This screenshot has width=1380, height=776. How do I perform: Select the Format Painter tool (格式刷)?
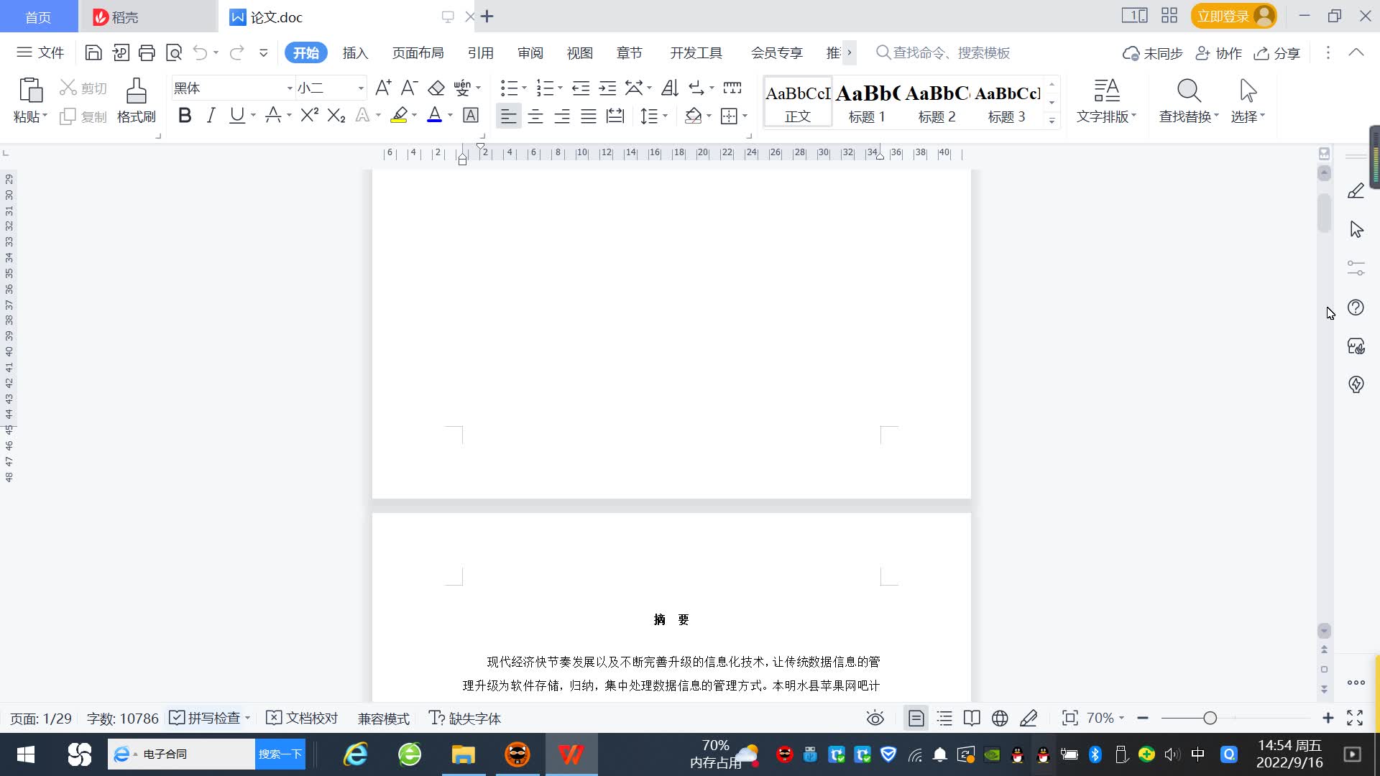point(136,101)
